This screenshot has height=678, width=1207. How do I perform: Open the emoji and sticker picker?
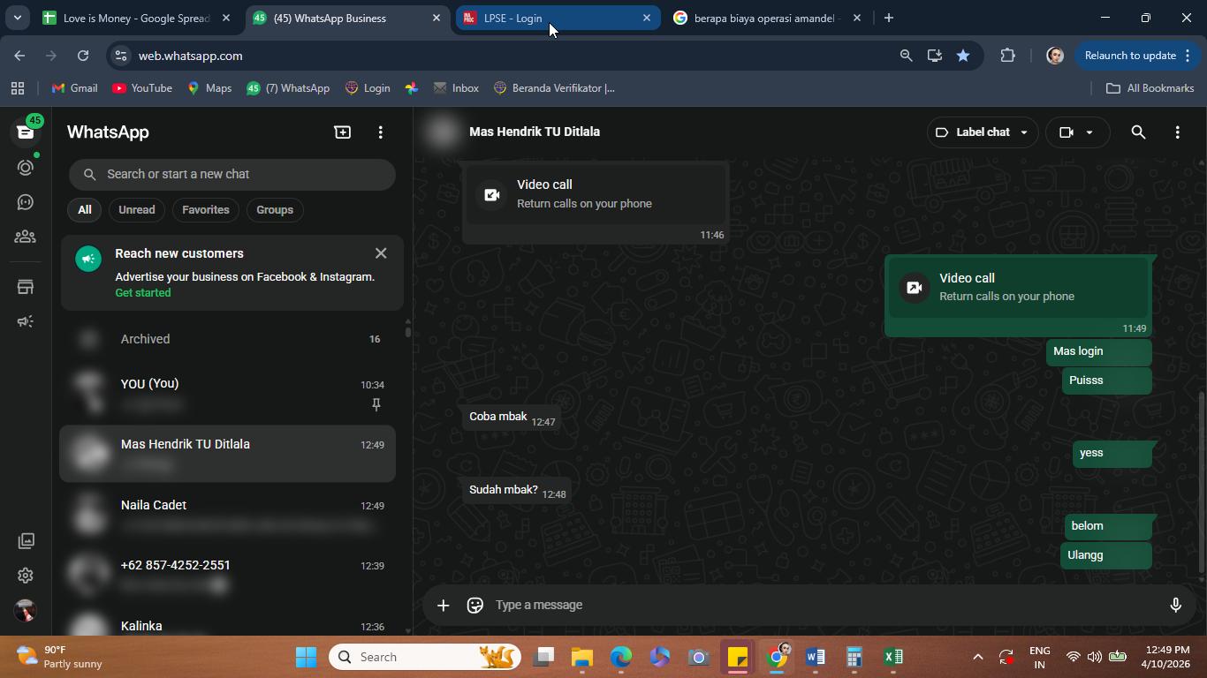[x=475, y=605]
